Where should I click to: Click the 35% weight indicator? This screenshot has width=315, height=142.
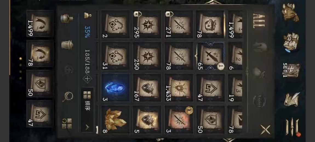click(x=87, y=32)
